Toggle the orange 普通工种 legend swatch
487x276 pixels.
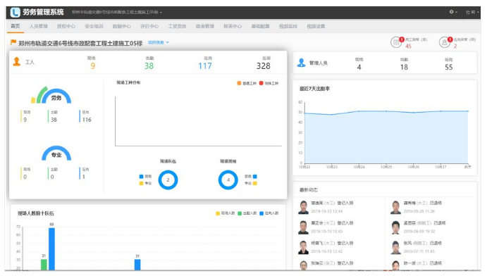tap(239, 83)
